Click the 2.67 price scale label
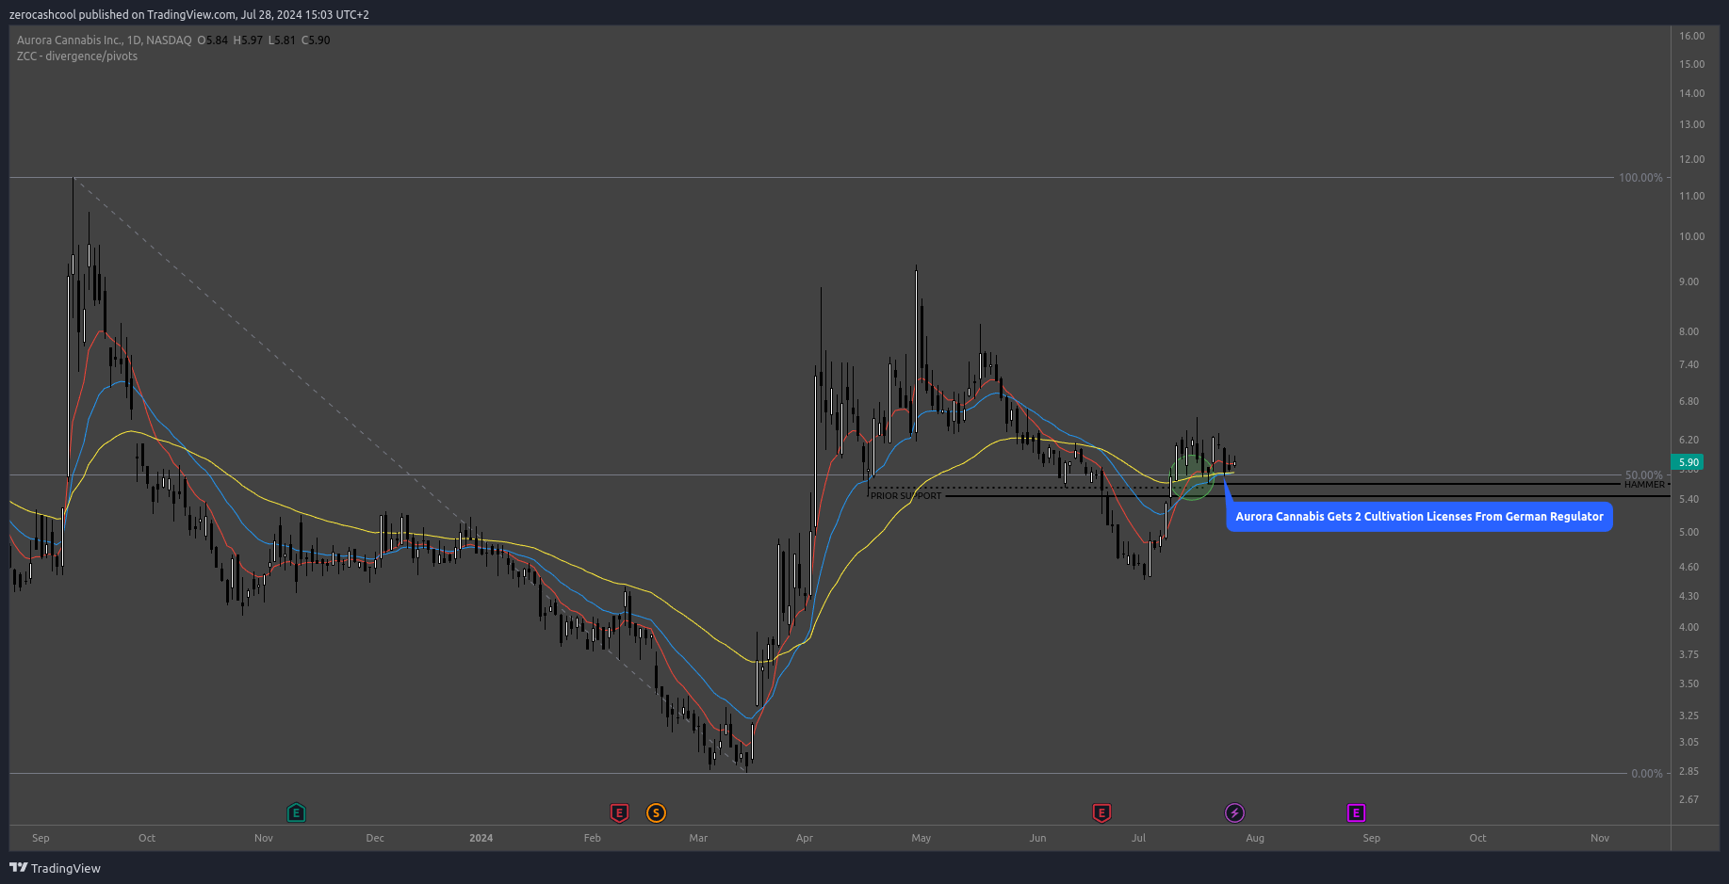 (1688, 799)
